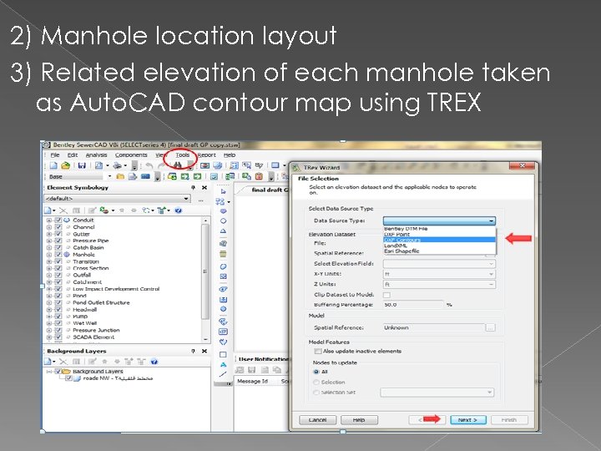
Task: Click the Print Preview icon in the toolbar
Action: (98, 165)
